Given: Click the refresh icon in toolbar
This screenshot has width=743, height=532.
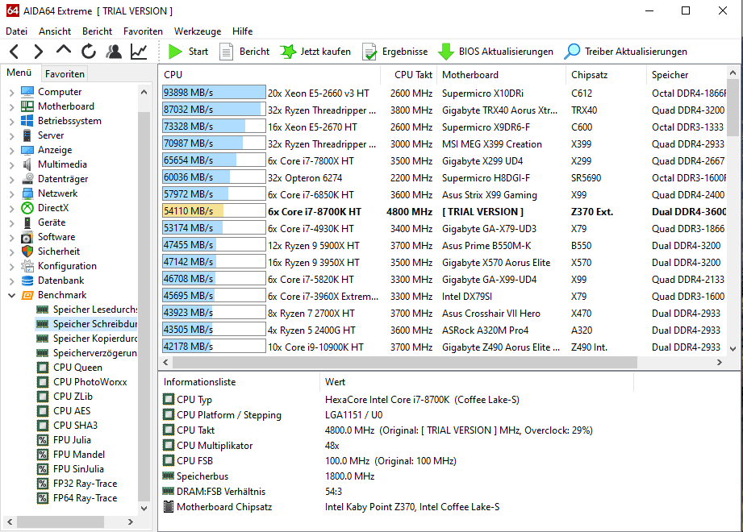Looking at the screenshot, I should 89,51.
